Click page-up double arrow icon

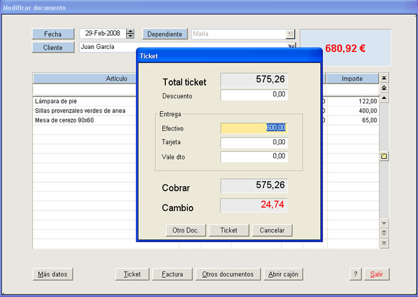coord(384,88)
